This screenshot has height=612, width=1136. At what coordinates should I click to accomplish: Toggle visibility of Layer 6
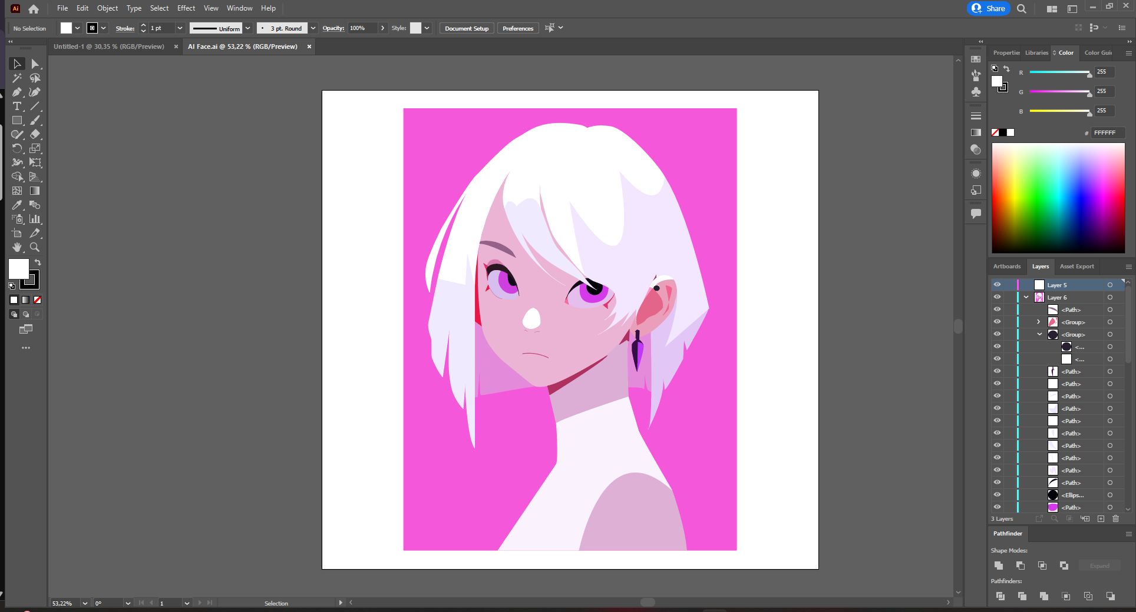coord(997,297)
